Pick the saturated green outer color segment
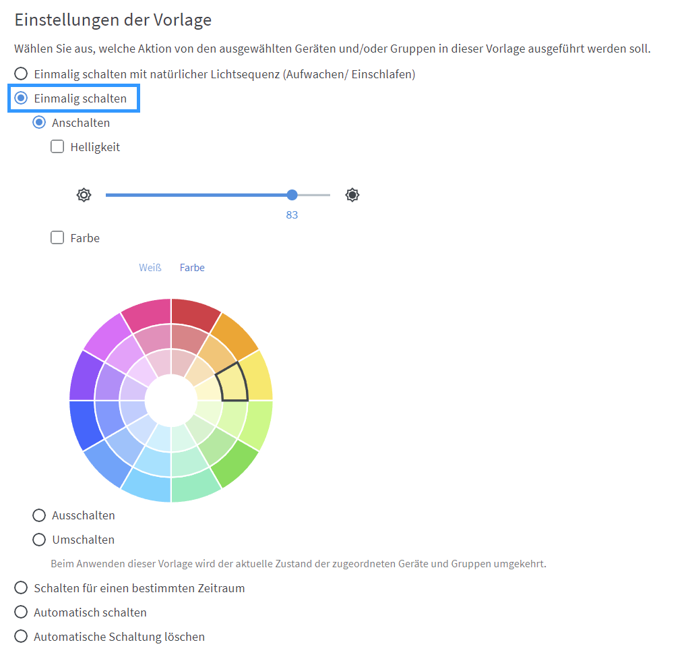688x659 pixels. click(233, 463)
